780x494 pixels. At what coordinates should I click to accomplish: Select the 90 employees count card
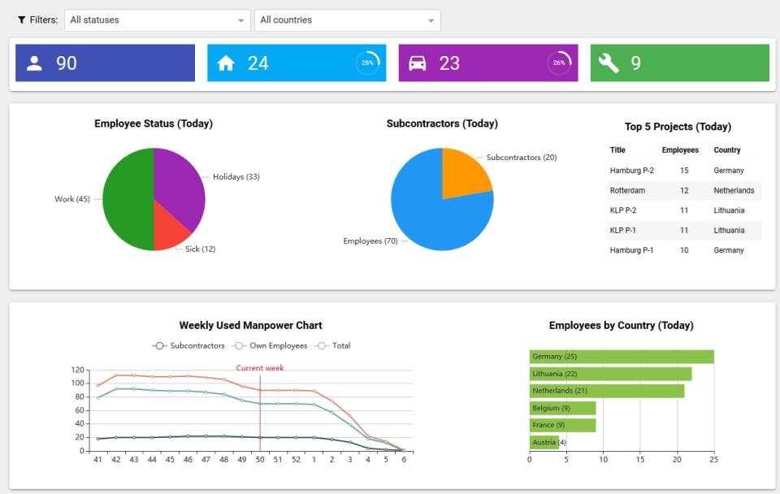tap(105, 63)
